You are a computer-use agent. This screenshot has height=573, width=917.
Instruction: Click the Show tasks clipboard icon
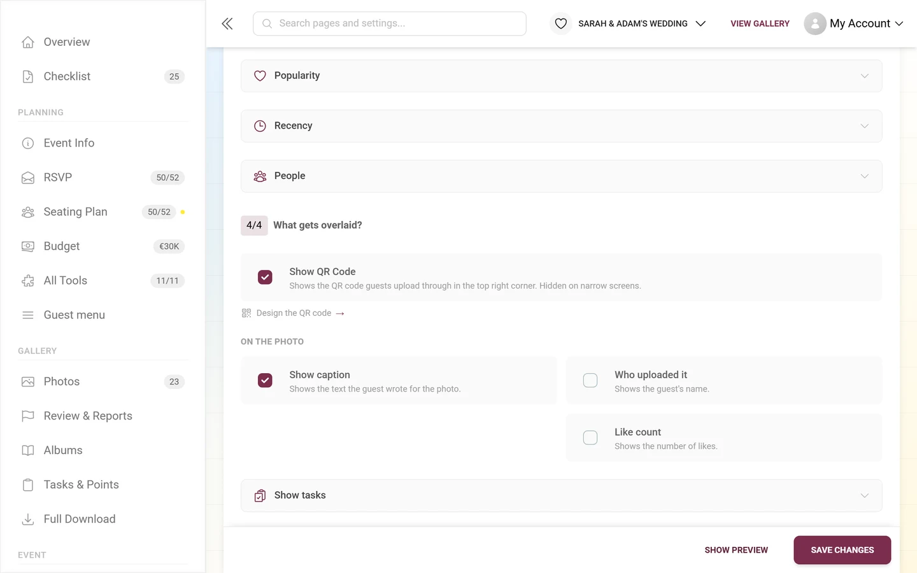[x=260, y=496]
